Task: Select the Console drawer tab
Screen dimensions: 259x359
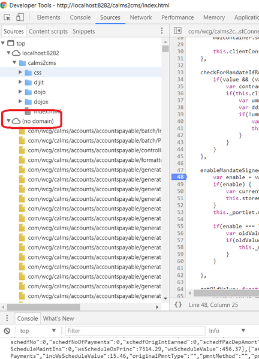Action: (x=28, y=318)
